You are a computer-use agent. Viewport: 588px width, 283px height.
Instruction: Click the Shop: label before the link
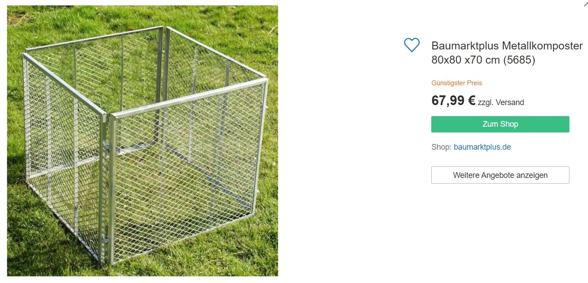click(x=441, y=147)
